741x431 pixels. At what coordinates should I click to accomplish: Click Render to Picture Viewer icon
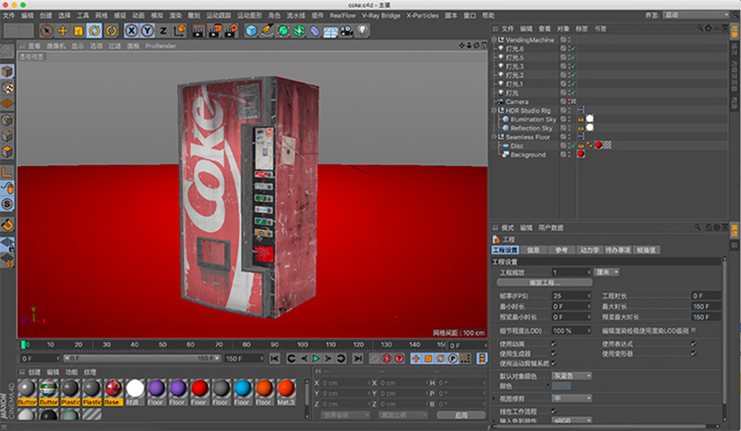[214, 30]
